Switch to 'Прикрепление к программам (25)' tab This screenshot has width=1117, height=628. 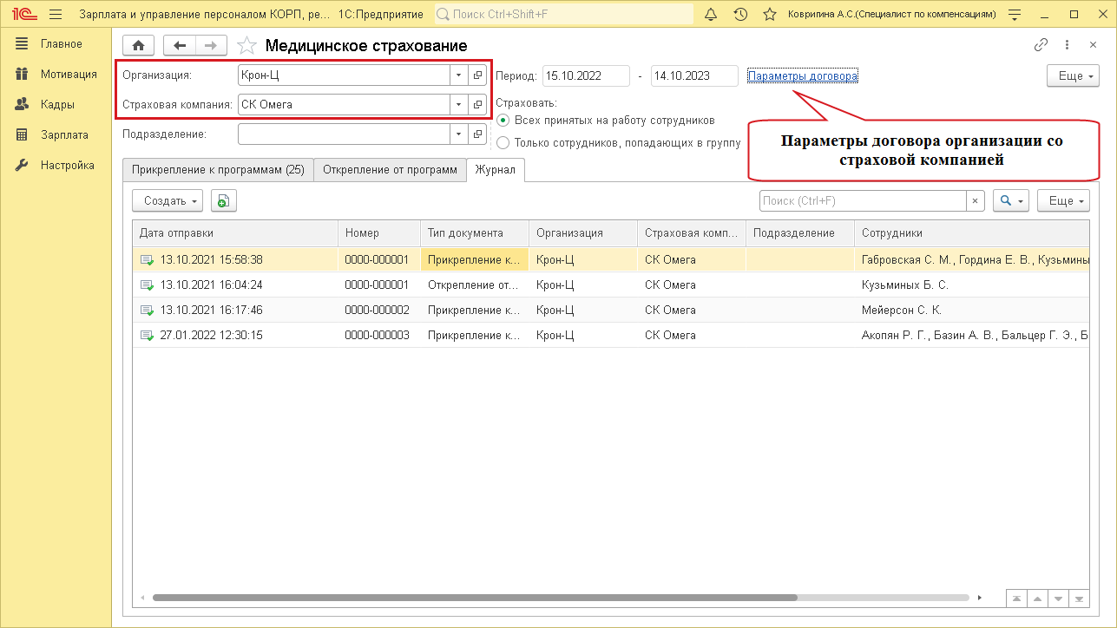(218, 170)
